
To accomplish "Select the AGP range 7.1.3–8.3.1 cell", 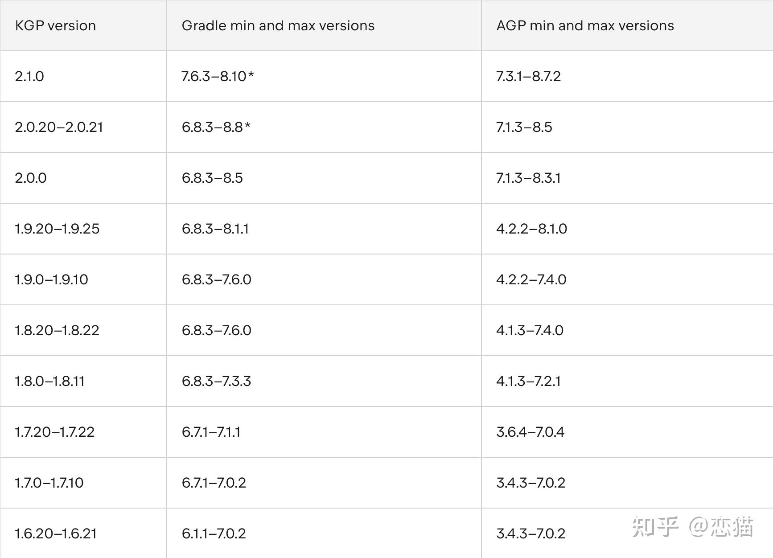I will (528, 178).
